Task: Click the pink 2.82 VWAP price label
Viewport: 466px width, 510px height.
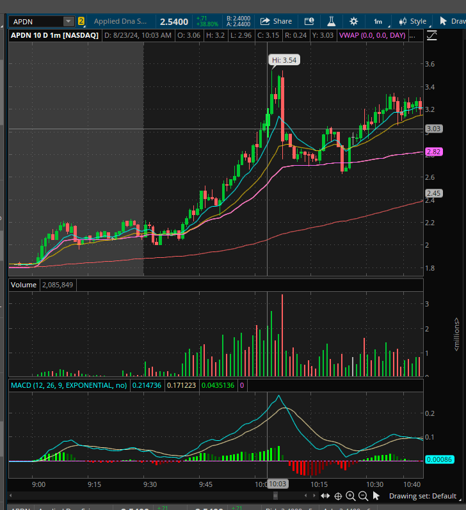Action: coord(434,152)
